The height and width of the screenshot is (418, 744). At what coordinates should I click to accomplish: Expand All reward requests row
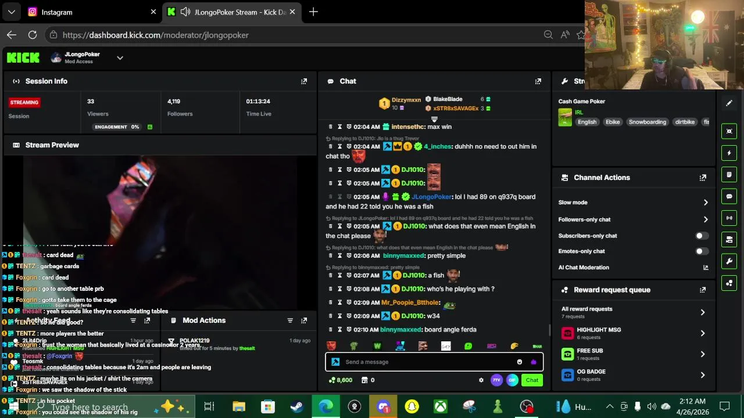tap(703, 312)
